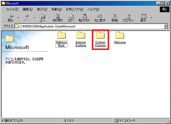Open the Forward button history dropdown arrow
This screenshot has width=171, height=124.
pos(34,18)
